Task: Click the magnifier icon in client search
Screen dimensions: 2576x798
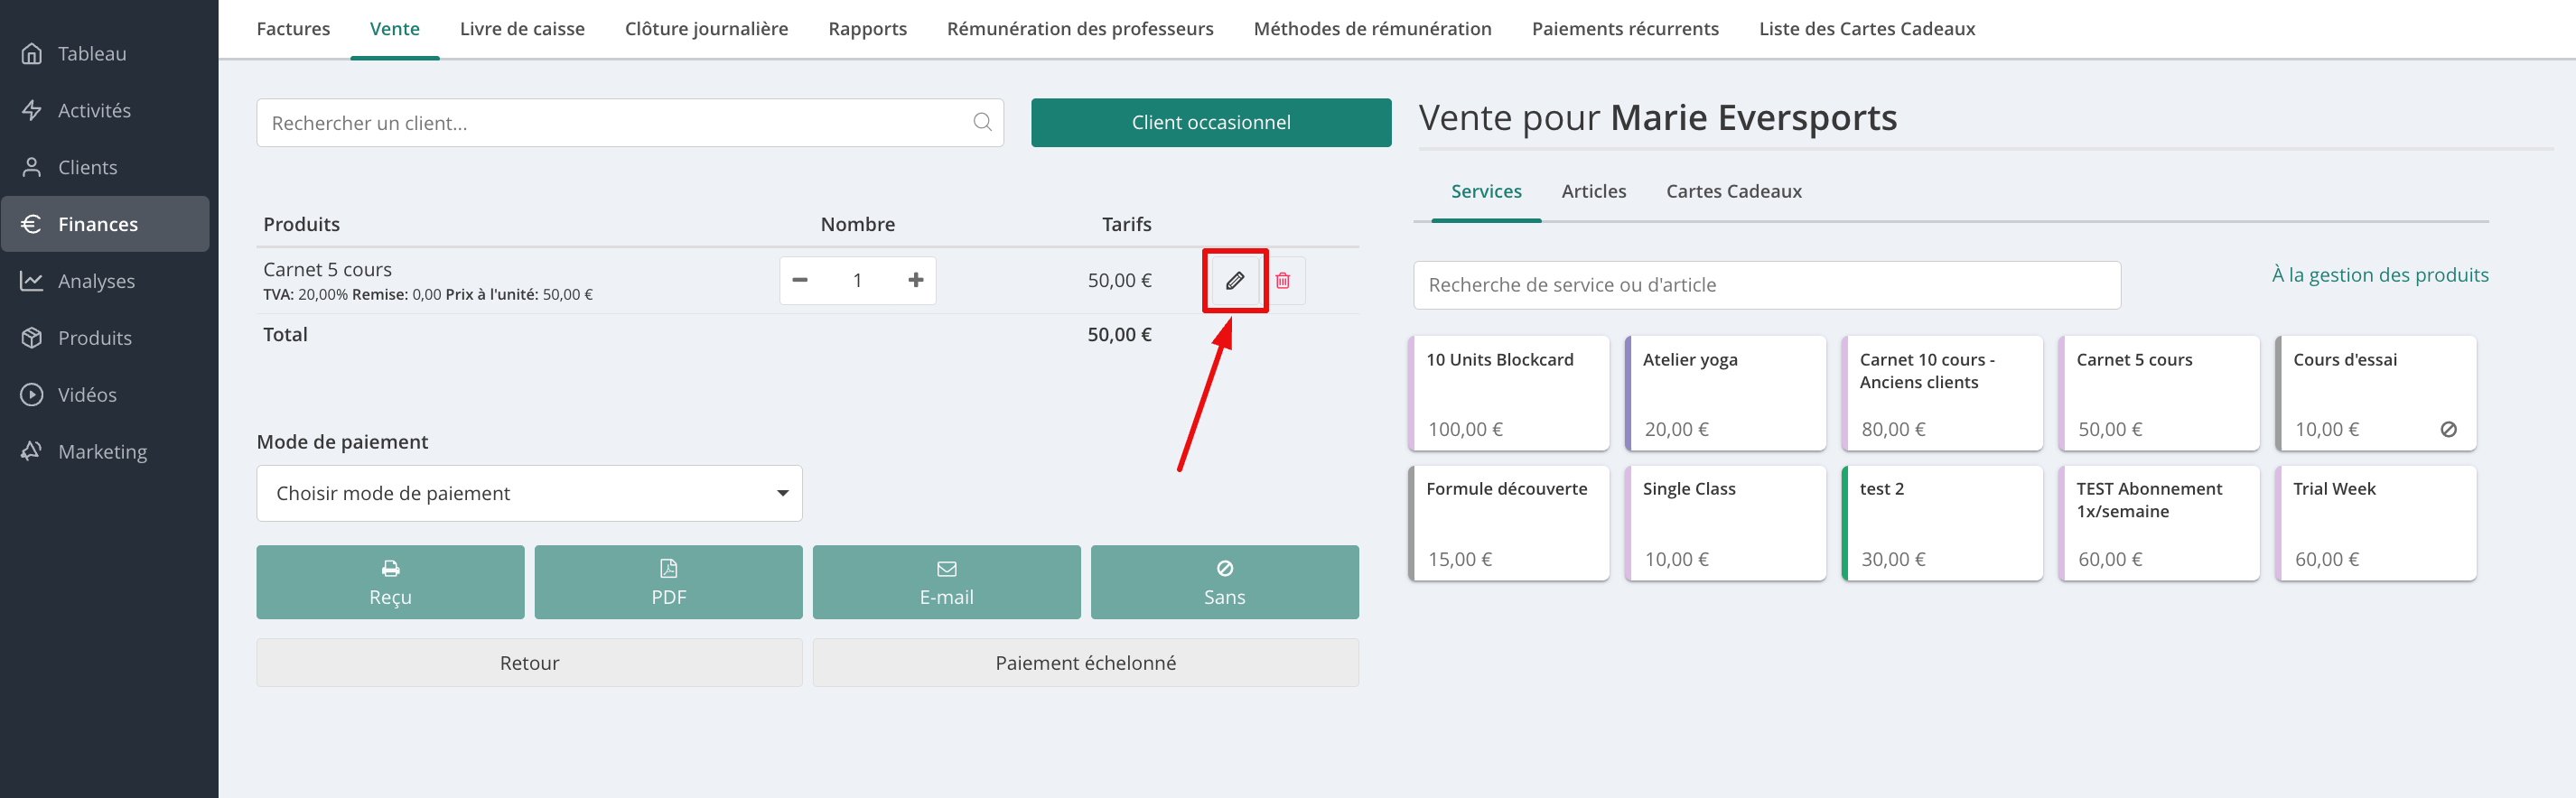Action: point(982,122)
